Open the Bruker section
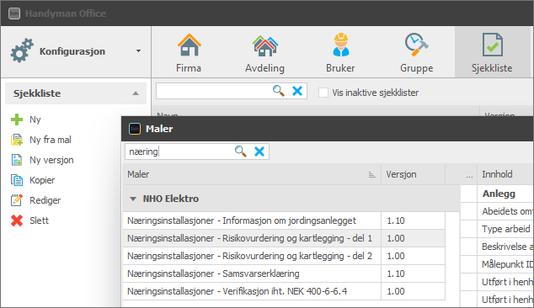The image size is (534, 308). pos(340,53)
